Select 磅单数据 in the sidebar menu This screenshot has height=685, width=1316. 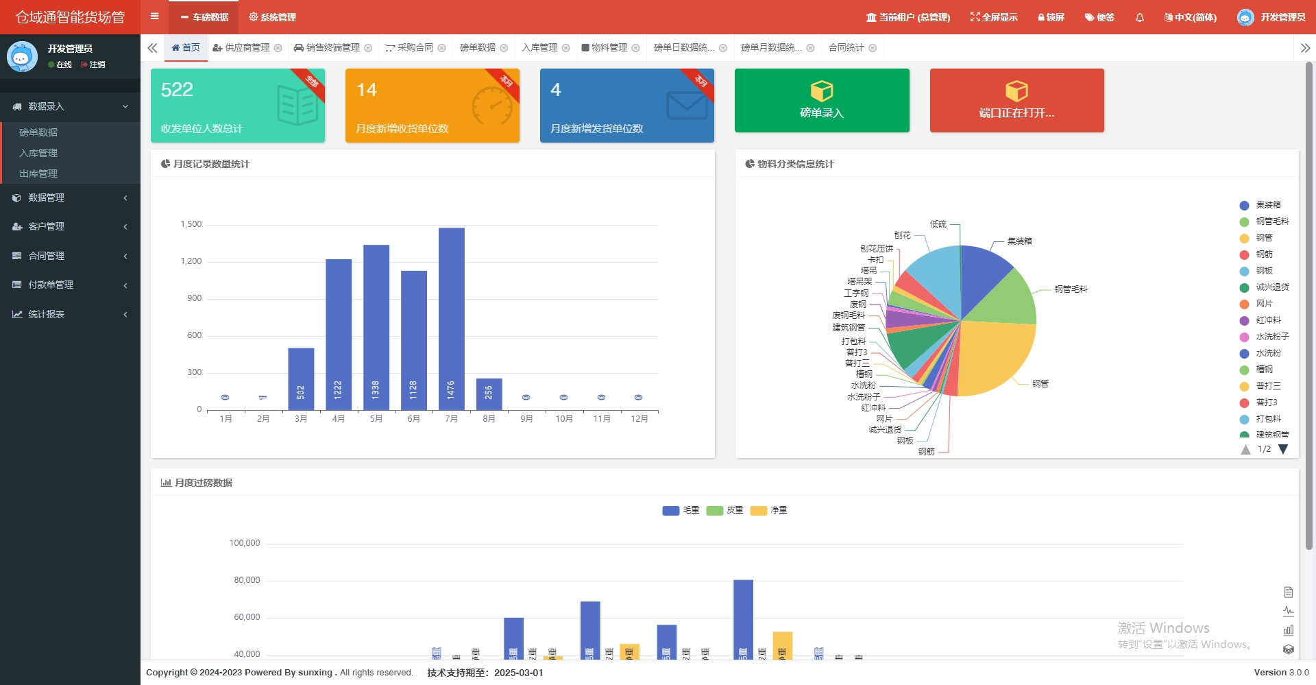(38, 132)
